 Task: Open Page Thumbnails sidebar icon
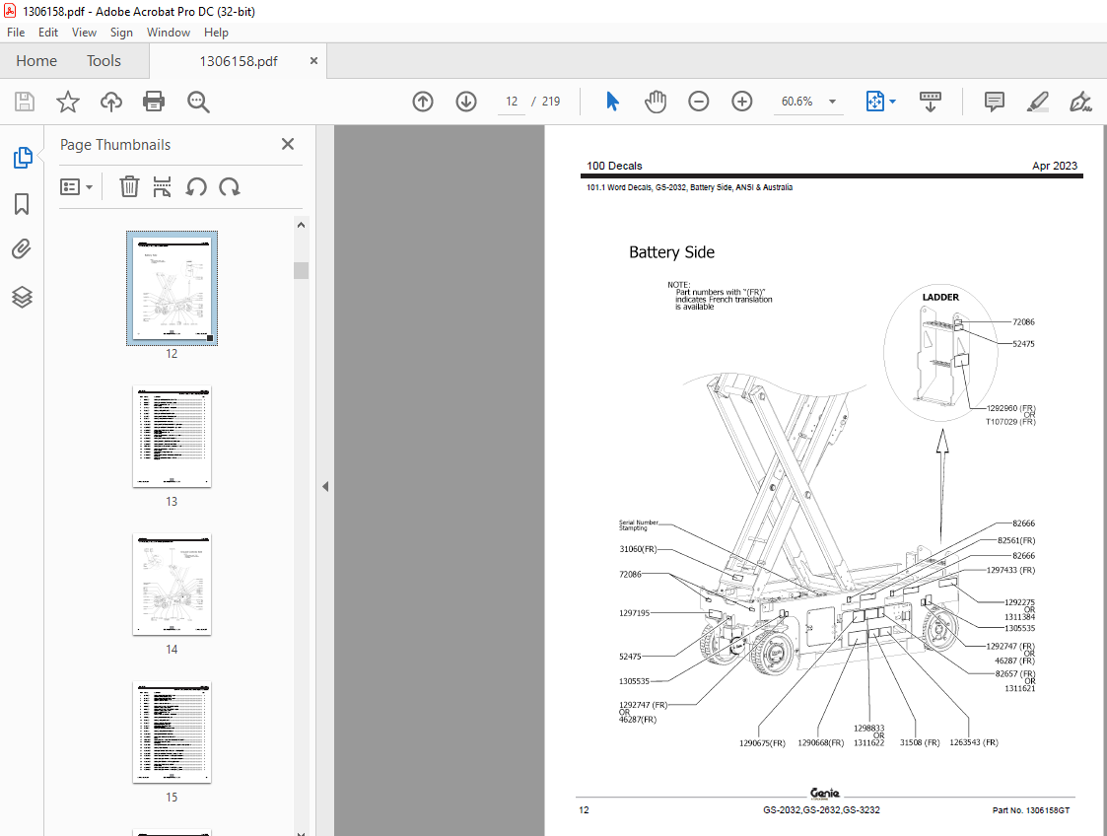[22, 158]
